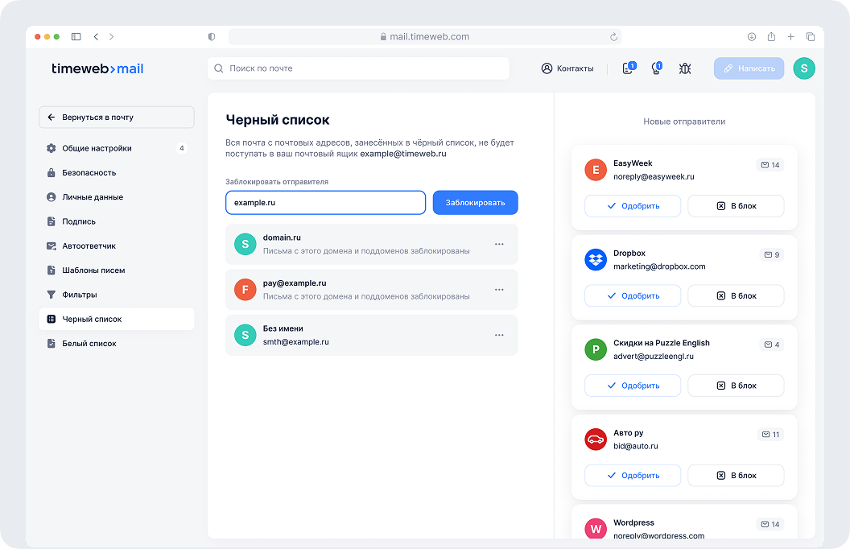Select Фильтры in settings sidebar
Viewport: 850px width, 549px height.
tap(80, 295)
